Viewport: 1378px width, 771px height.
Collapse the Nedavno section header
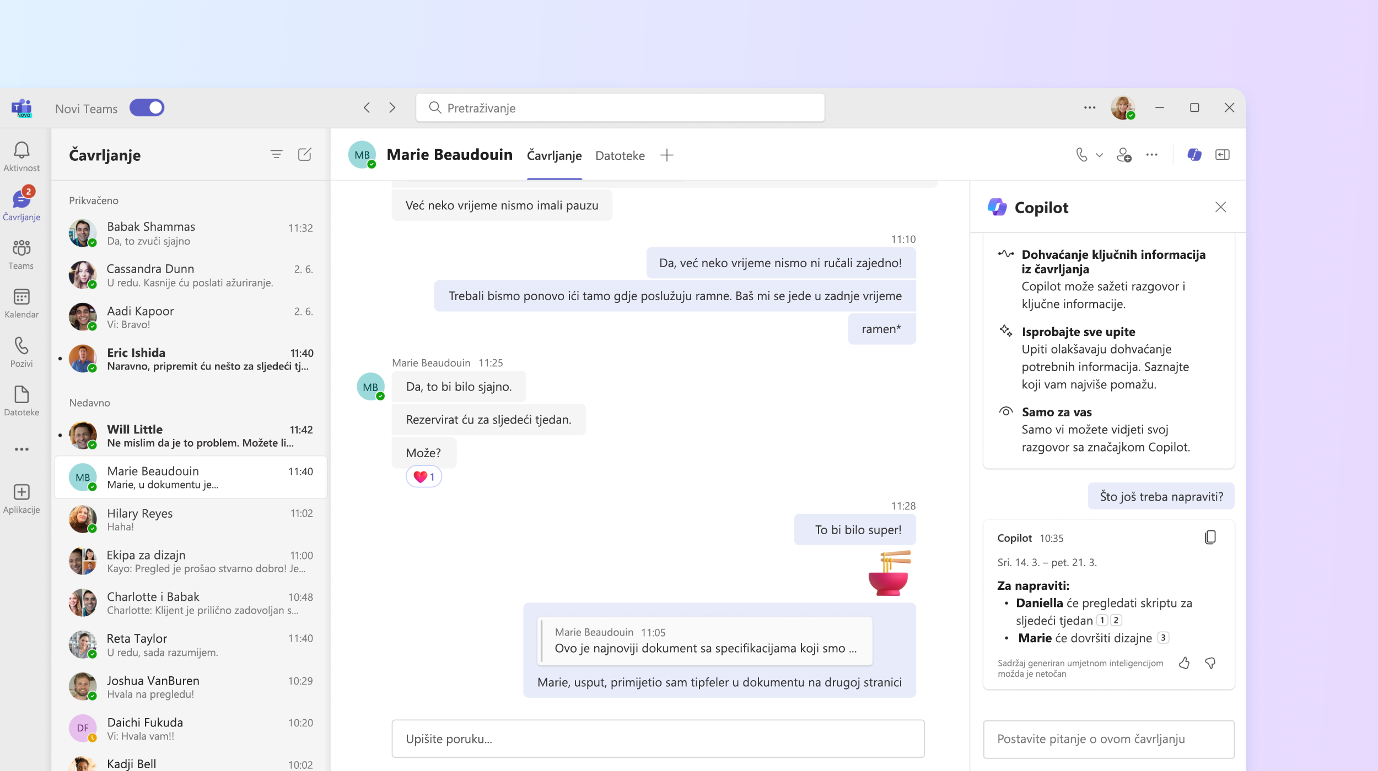(x=89, y=403)
